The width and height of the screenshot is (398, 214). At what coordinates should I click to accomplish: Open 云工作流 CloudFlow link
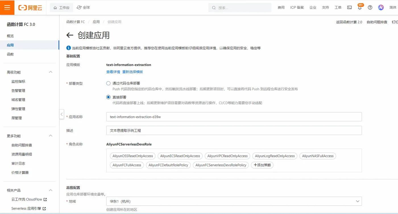tap(27, 199)
